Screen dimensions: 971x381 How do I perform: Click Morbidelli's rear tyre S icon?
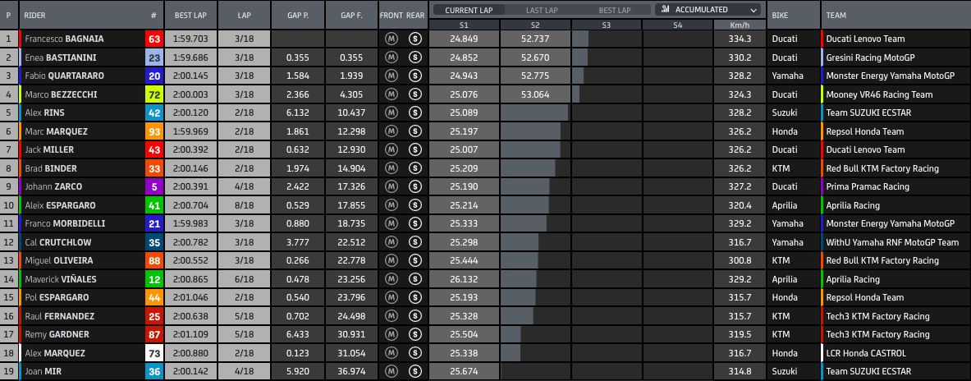(415, 223)
